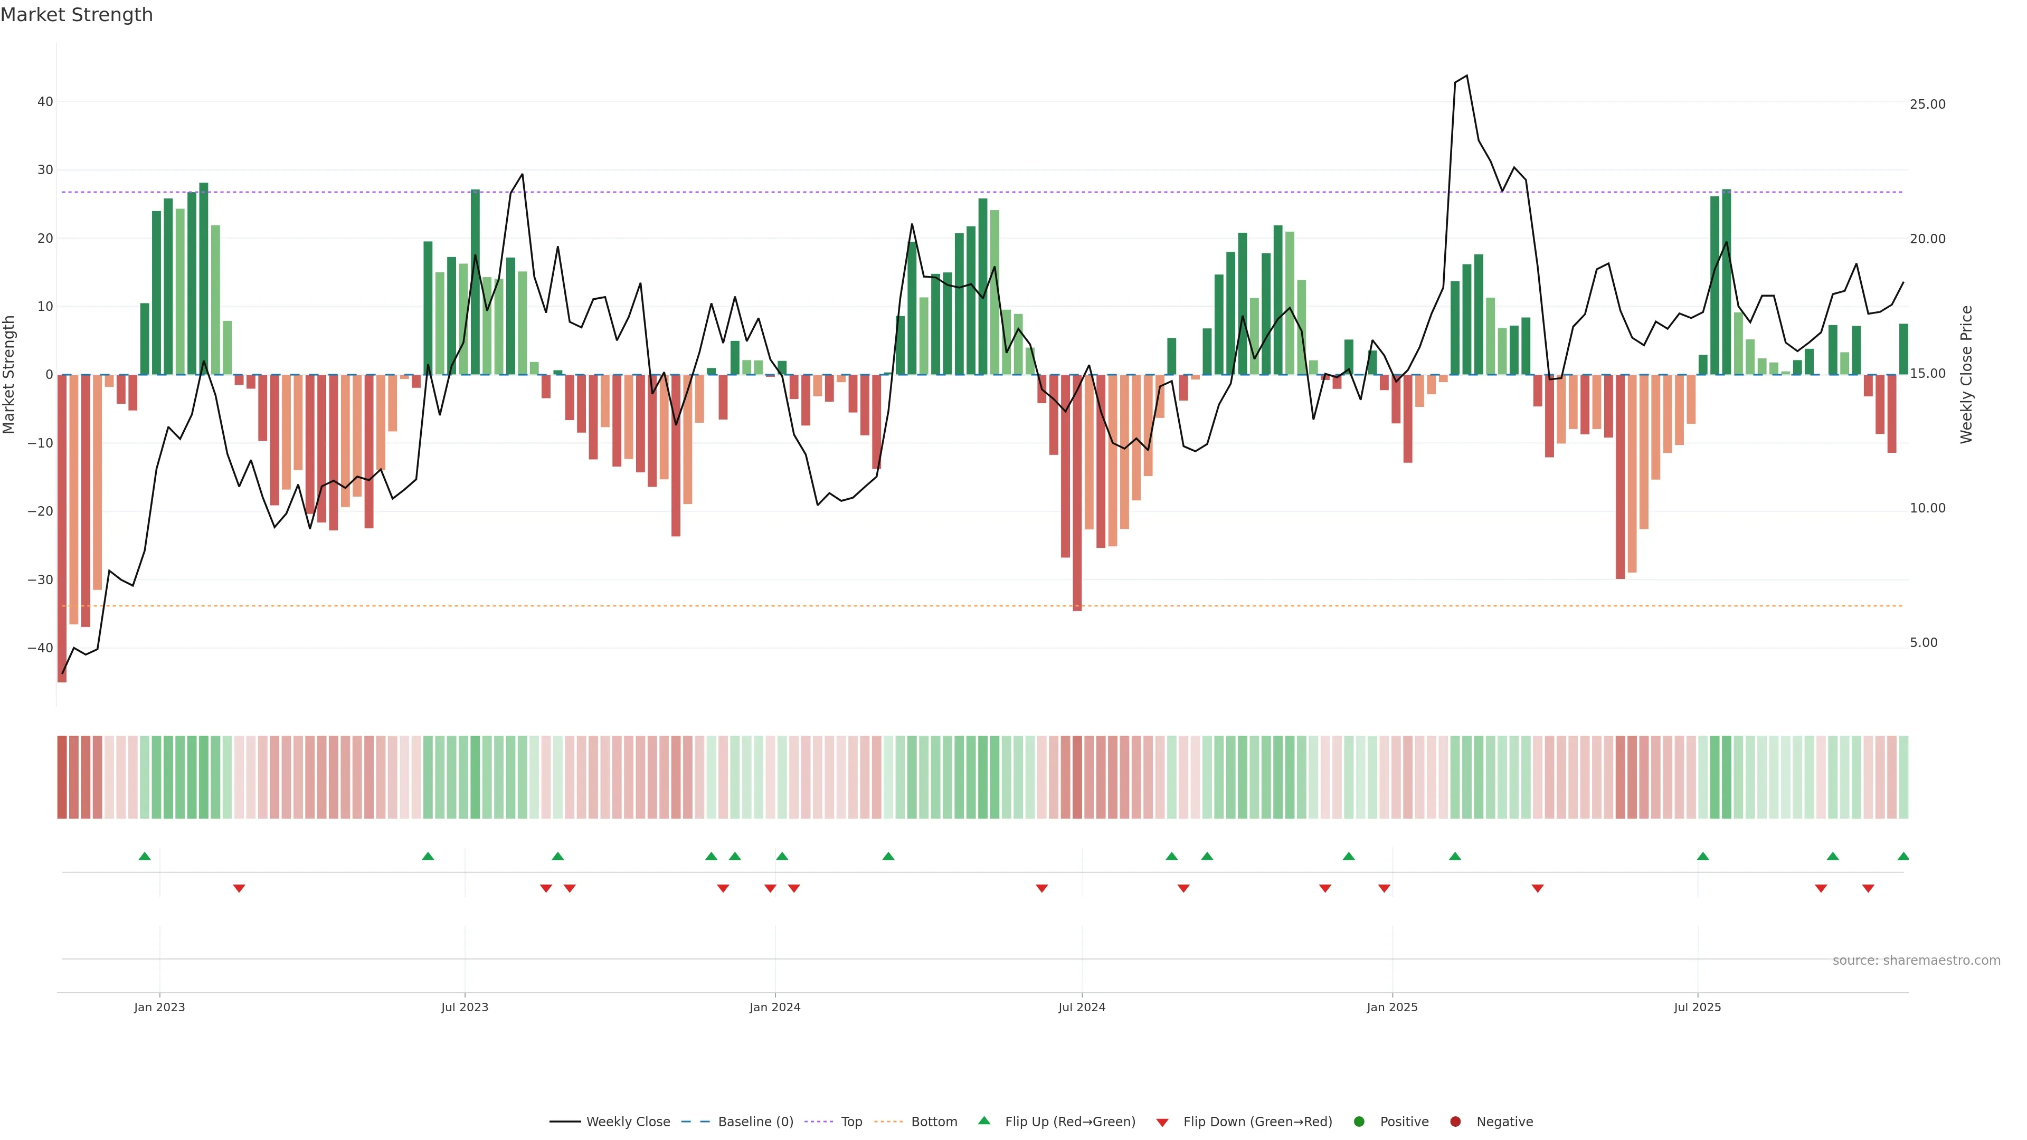Image resolution: width=2027 pixels, height=1140 pixels.
Task: Click the Market Strength chart title
Action: click(x=77, y=15)
